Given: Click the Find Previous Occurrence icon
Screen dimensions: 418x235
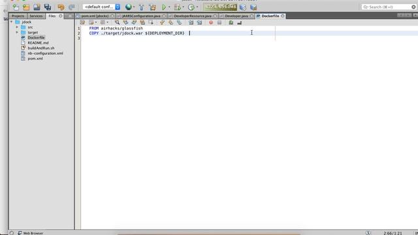Looking at the screenshot, I should click(x=125, y=23).
